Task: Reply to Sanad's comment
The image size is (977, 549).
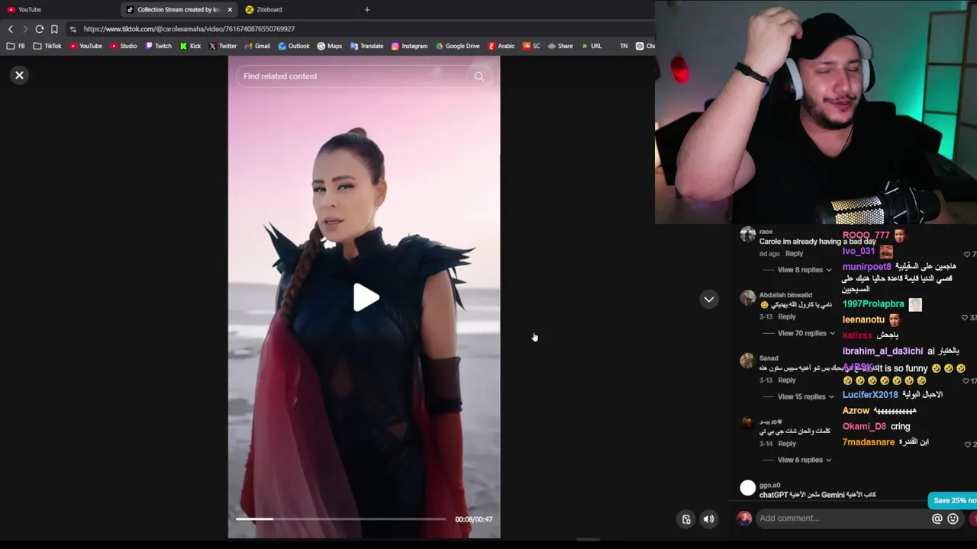Action: click(x=787, y=380)
